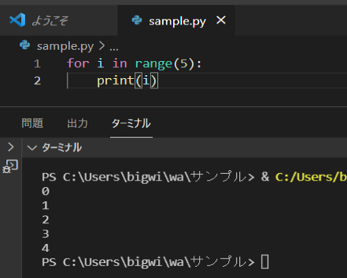Click line number 1 in the gutter

pyautogui.click(x=37, y=64)
